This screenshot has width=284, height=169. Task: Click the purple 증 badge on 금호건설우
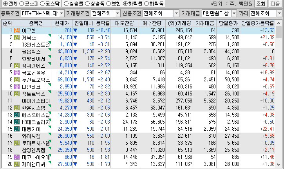click(17, 72)
